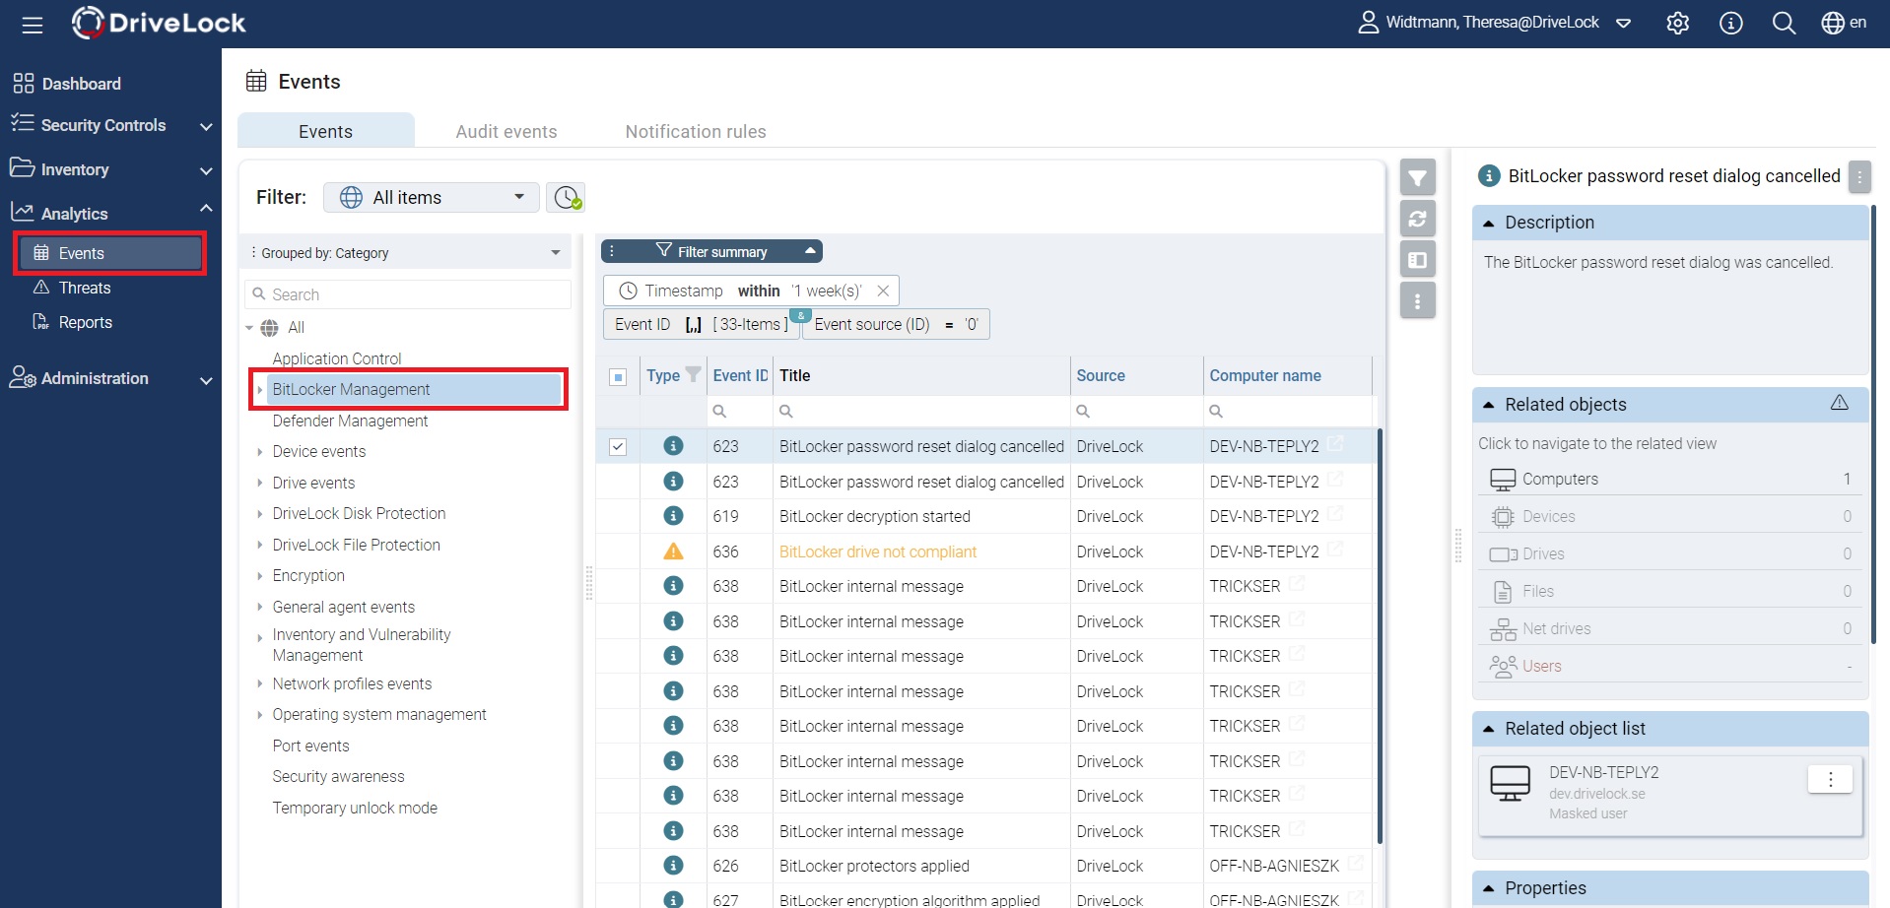Viewport: 1890px width, 908px height.
Task: Open filter summary options dots
Action: click(612, 251)
